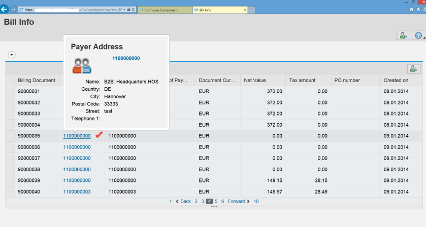Open new blank browser tab
This screenshot has height=227, width=426.
tap(251, 10)
